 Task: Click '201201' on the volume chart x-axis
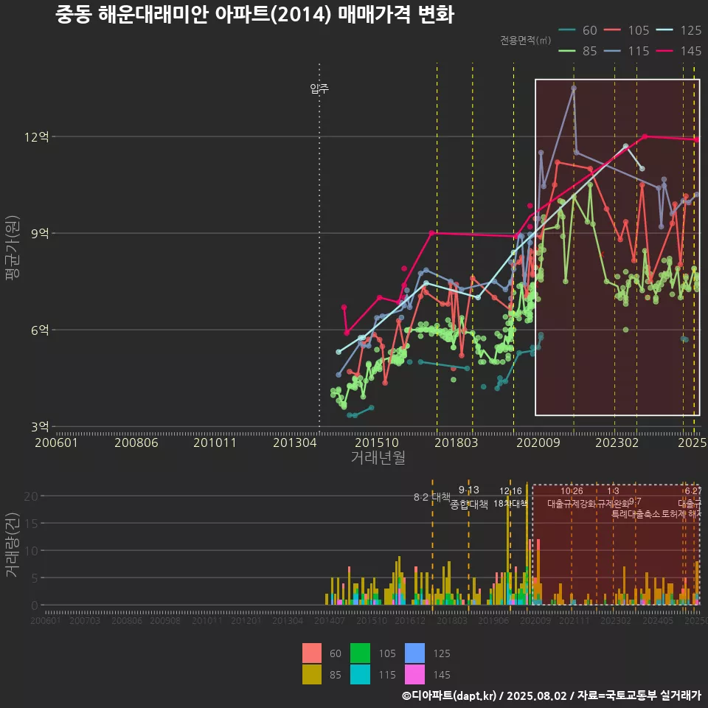click(x=246, y=621)
